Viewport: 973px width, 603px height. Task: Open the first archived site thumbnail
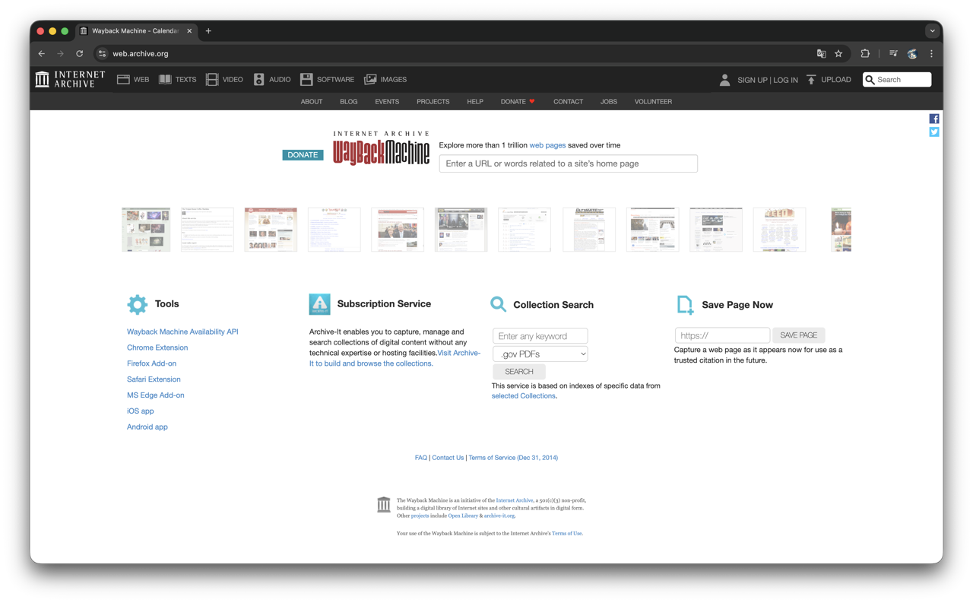[x=146, y=230]
